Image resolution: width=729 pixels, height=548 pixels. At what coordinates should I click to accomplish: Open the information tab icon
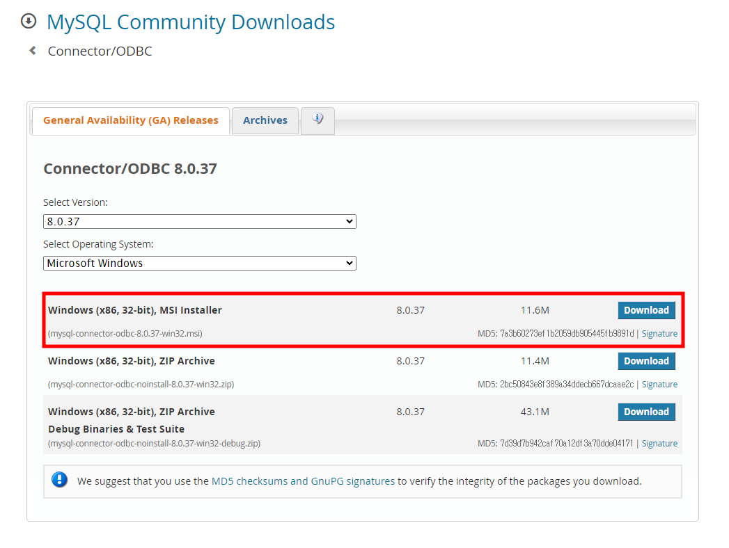pos(318,120)
